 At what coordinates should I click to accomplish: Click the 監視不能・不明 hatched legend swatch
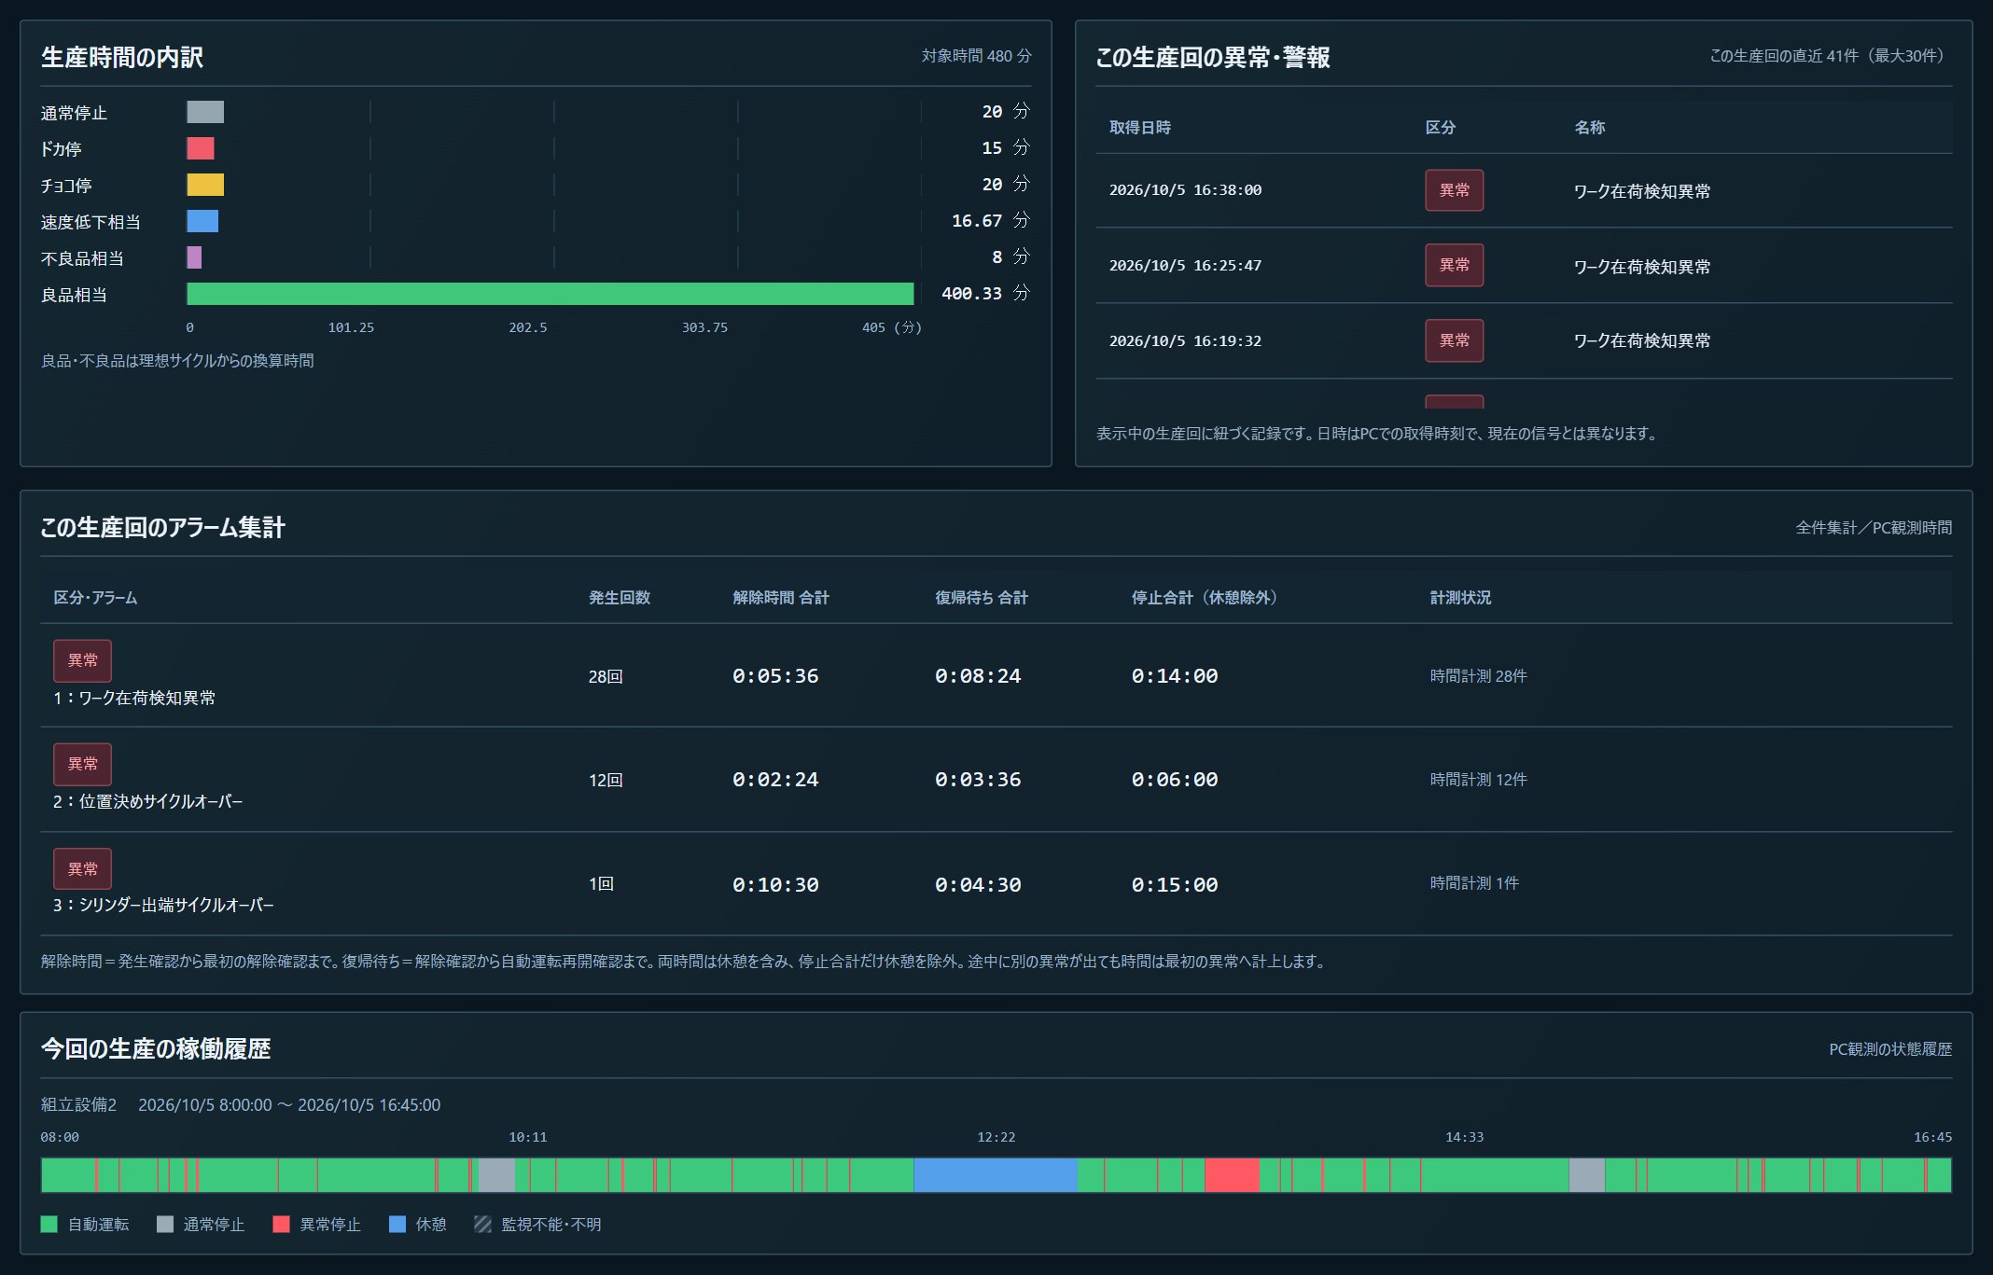pos(482,1225)
